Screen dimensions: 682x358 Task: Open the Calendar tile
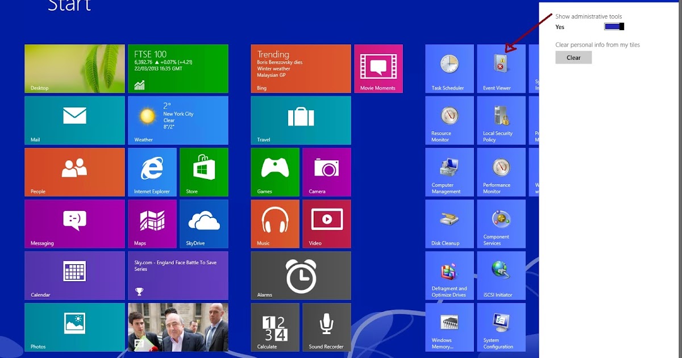(x=74, y=276)
